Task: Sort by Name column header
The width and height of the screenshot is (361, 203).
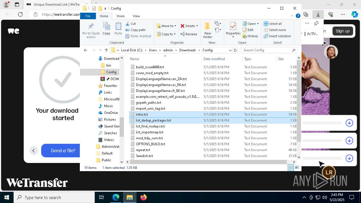Action: coord(165,59)
